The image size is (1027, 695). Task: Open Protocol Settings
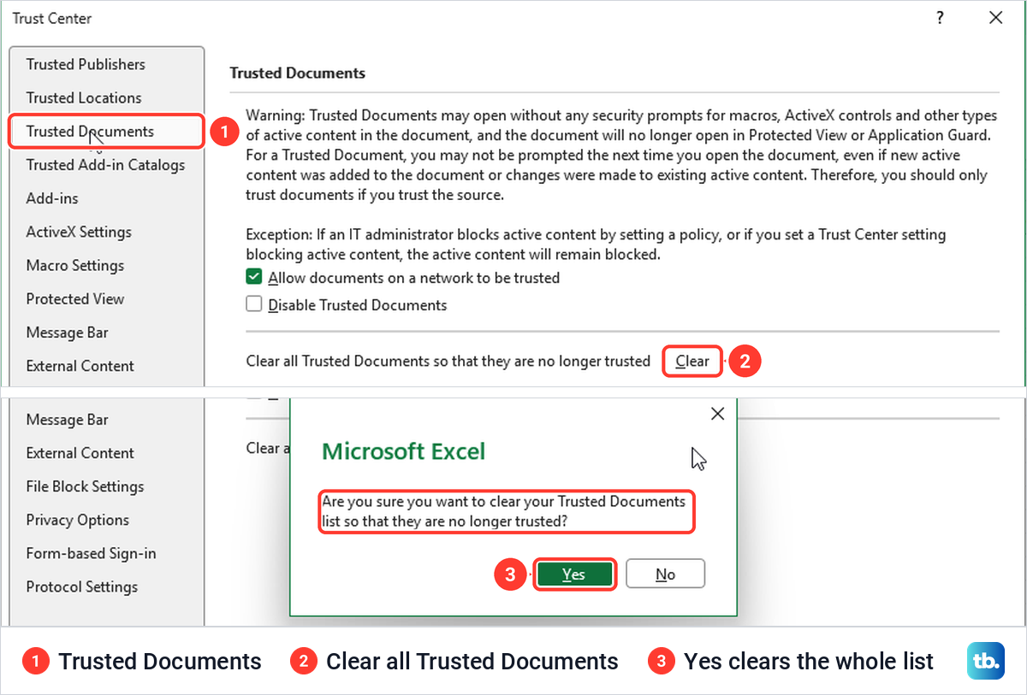click(x=82, y=586)
